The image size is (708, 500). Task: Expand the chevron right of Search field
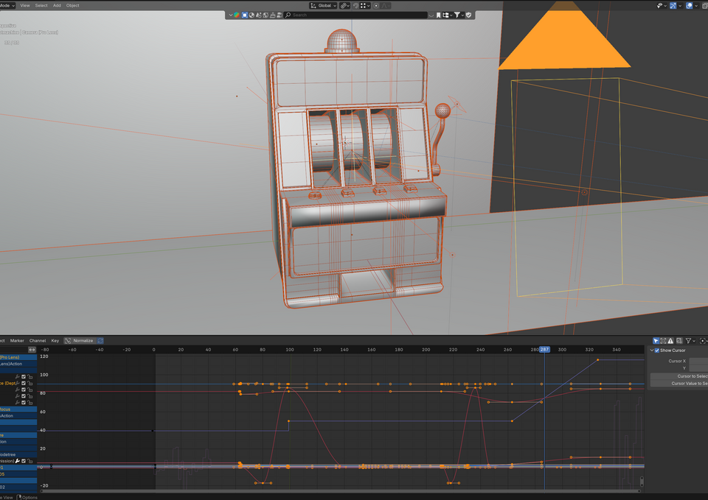tap(431, 15)
